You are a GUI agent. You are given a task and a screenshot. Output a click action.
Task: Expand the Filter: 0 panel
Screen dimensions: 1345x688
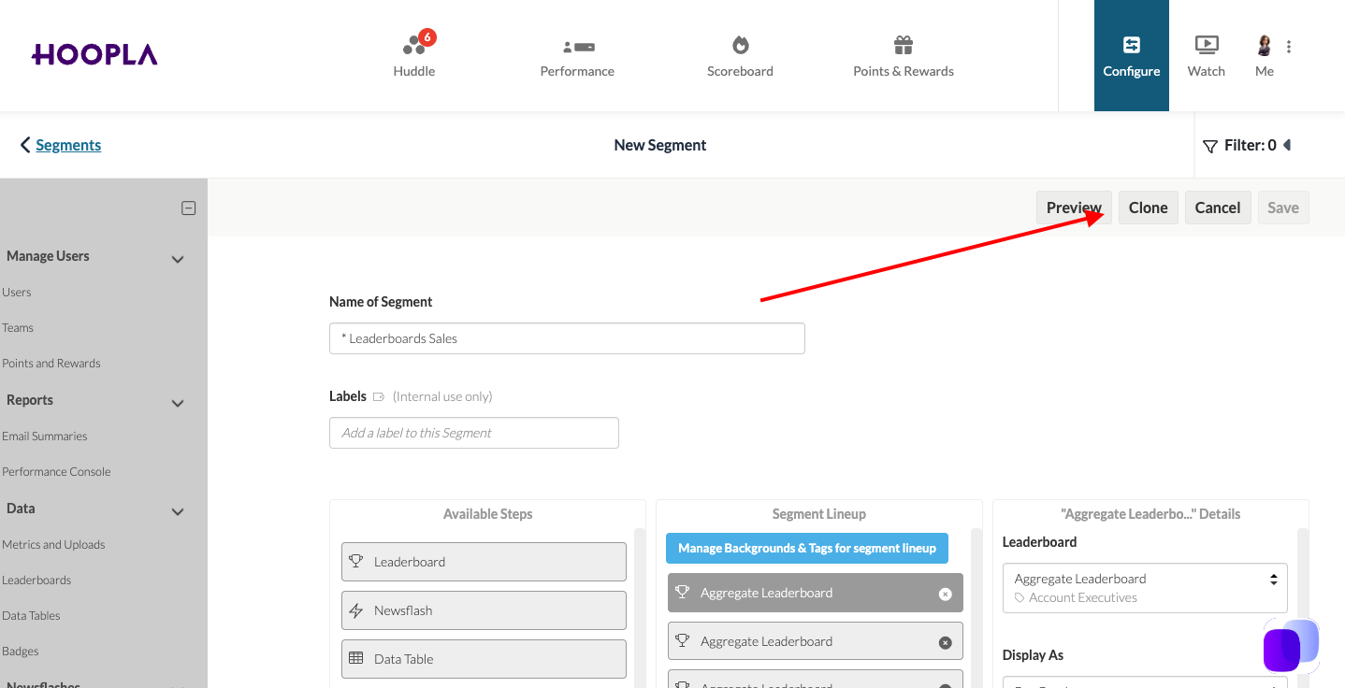pos(1246,146)
